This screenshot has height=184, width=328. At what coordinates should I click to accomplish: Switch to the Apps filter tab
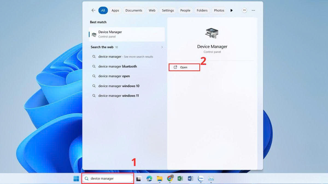click(x=115, y=10)
